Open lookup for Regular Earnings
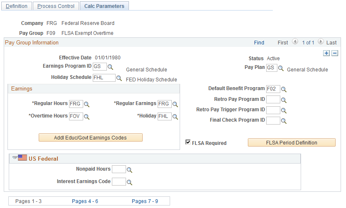Image resolution: width=346 pixels, height=208 pixels. pyautogui.click(x=175, y=104)
